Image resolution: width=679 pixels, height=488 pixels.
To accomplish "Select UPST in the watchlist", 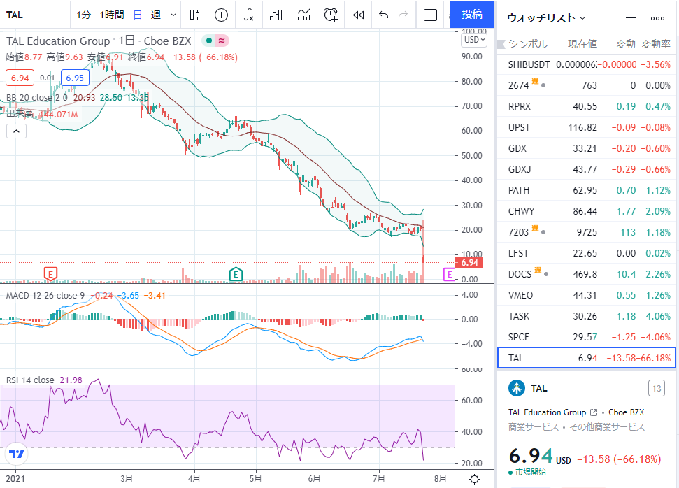I will pos(588,127).
